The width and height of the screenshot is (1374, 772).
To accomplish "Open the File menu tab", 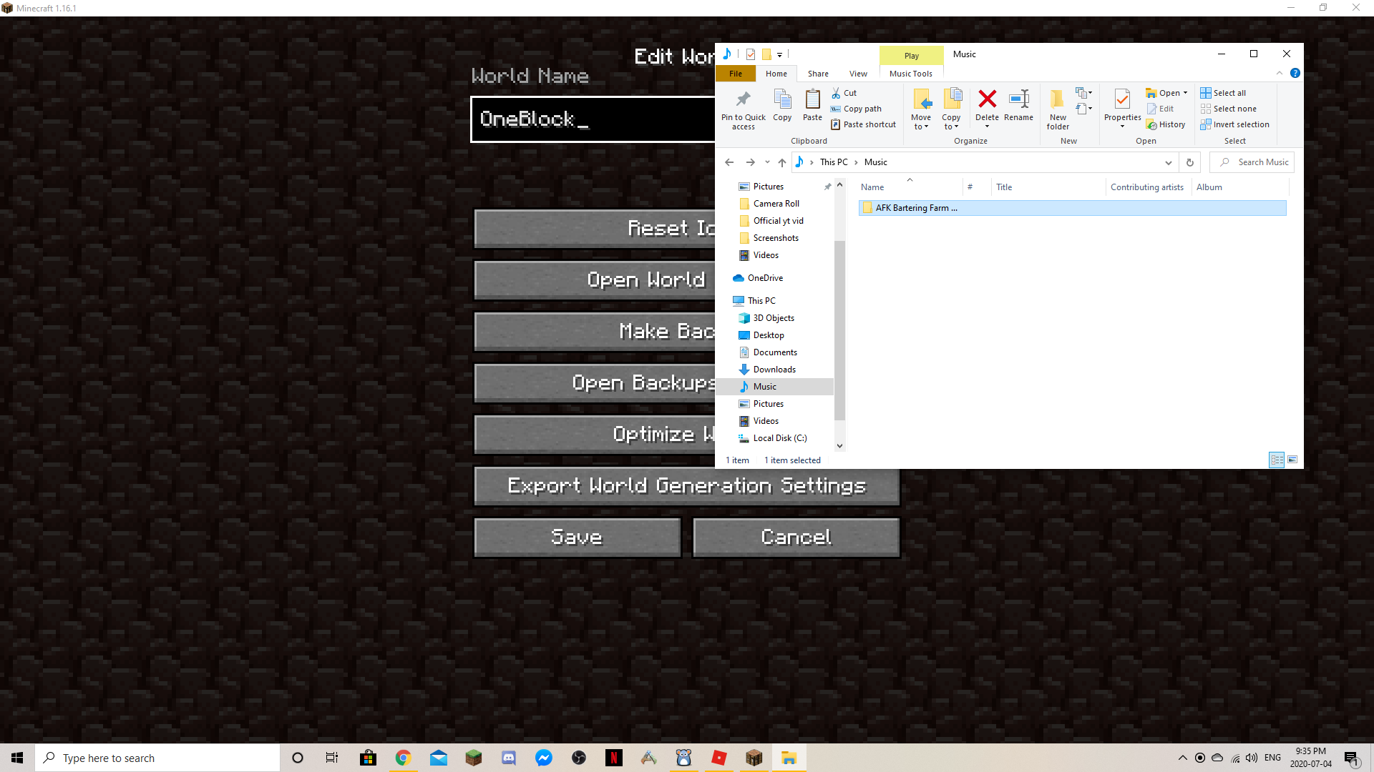I will (736, 74).
